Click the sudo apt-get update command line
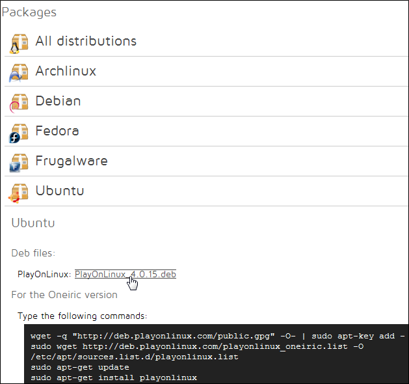Viewport: 409px width, 384px height. (80, 367)
